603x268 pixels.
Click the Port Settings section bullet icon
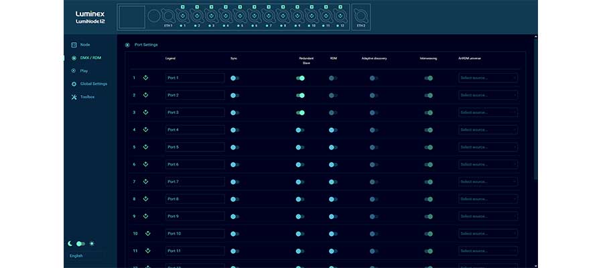(127, 45)
